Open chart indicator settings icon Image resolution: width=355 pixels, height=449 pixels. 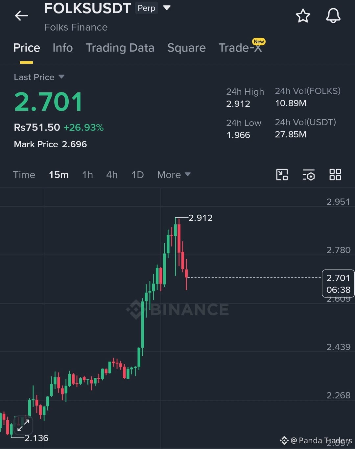pyautogui.click(x=308, y=175)
